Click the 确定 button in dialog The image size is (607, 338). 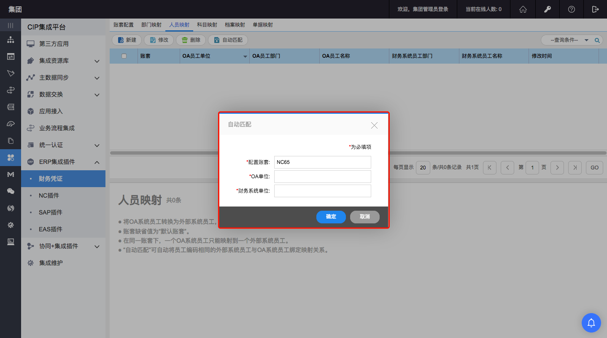pyautogui.click(x=331, y=217)
